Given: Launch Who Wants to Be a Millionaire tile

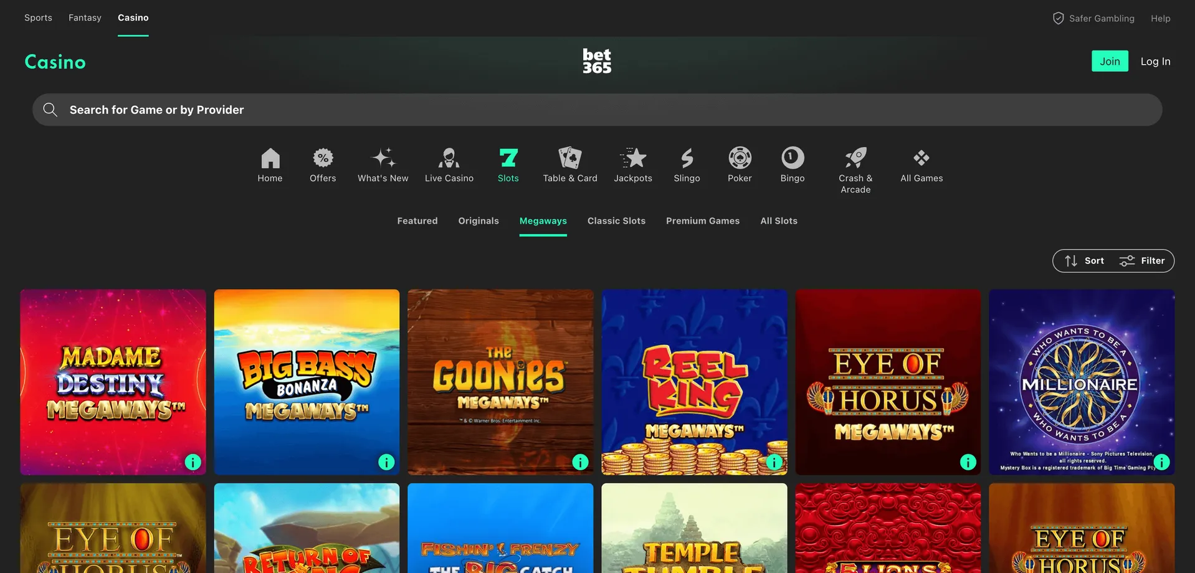Looking at the screenshot, I should pos(1082,382).
